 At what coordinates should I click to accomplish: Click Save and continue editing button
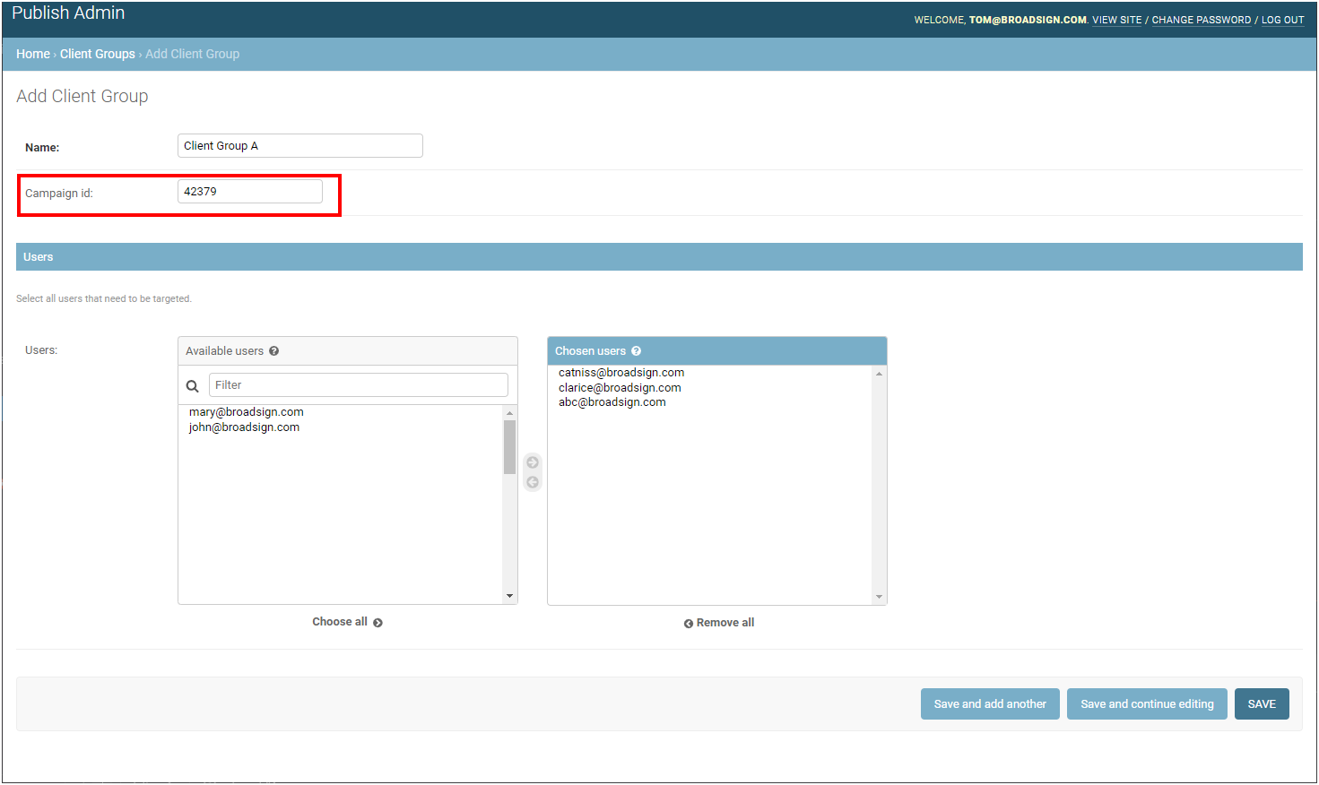point(1147,704)
